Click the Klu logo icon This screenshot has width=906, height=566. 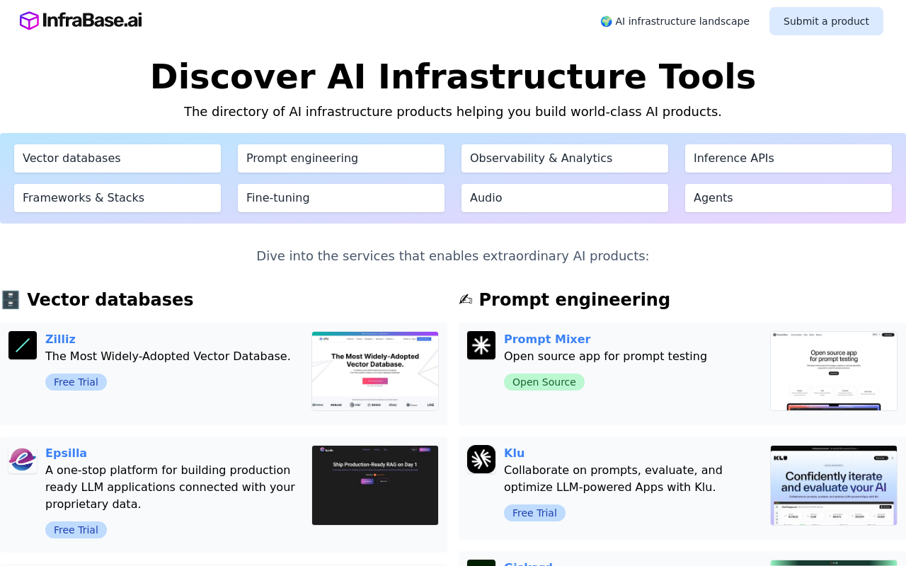pos(481,459)
